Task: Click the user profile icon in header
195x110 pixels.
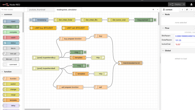Action: click(191, 4)
